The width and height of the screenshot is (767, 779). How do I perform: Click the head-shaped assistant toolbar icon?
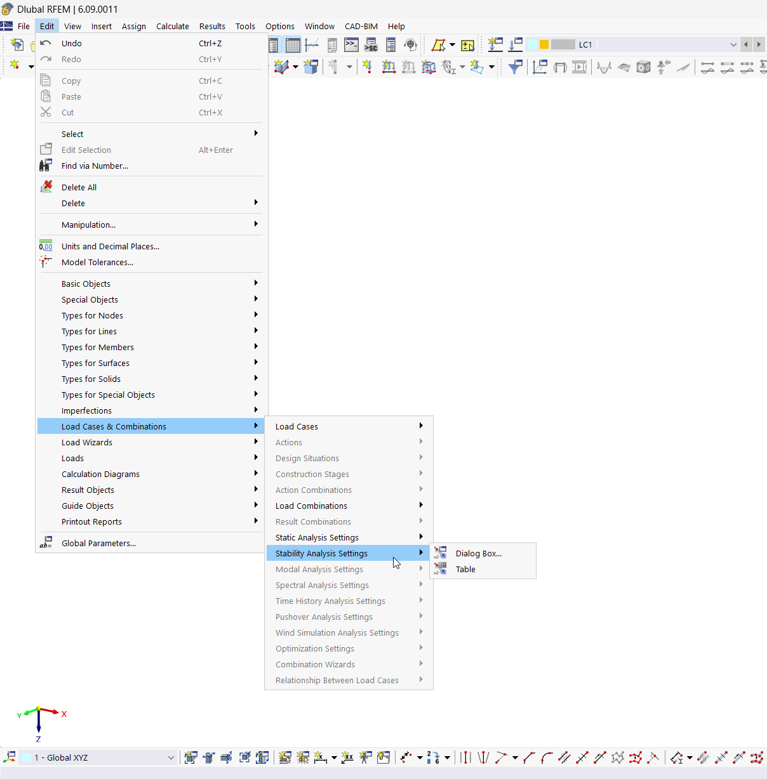tap(411, 45)
